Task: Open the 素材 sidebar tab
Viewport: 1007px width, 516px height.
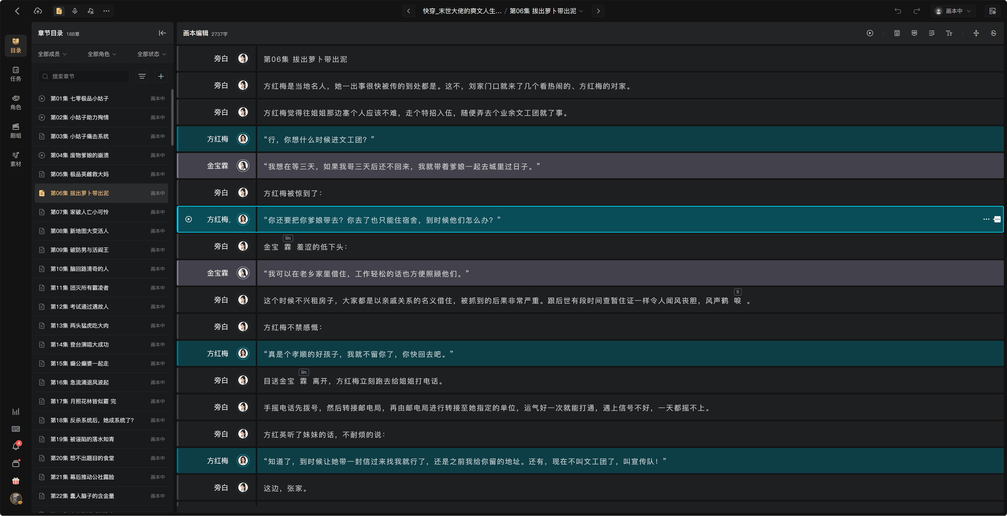Action: [16, 159]
